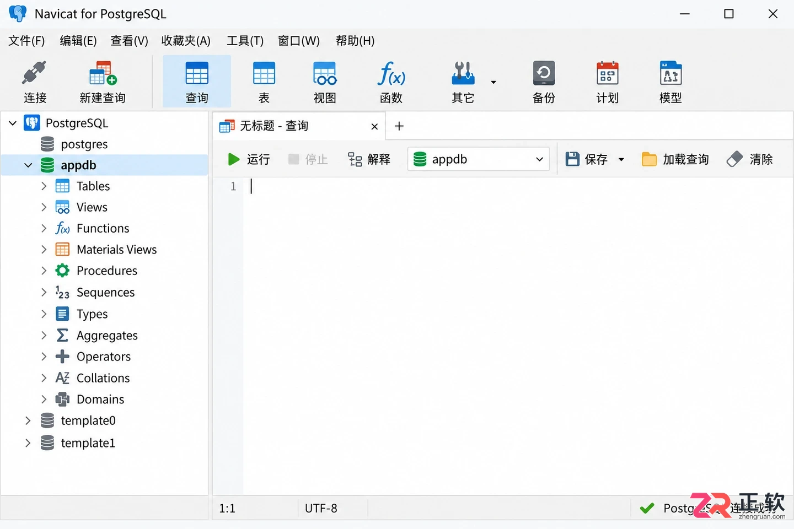
Task: Click the Views glasses icon in tree
Action: tap(62, 207)
